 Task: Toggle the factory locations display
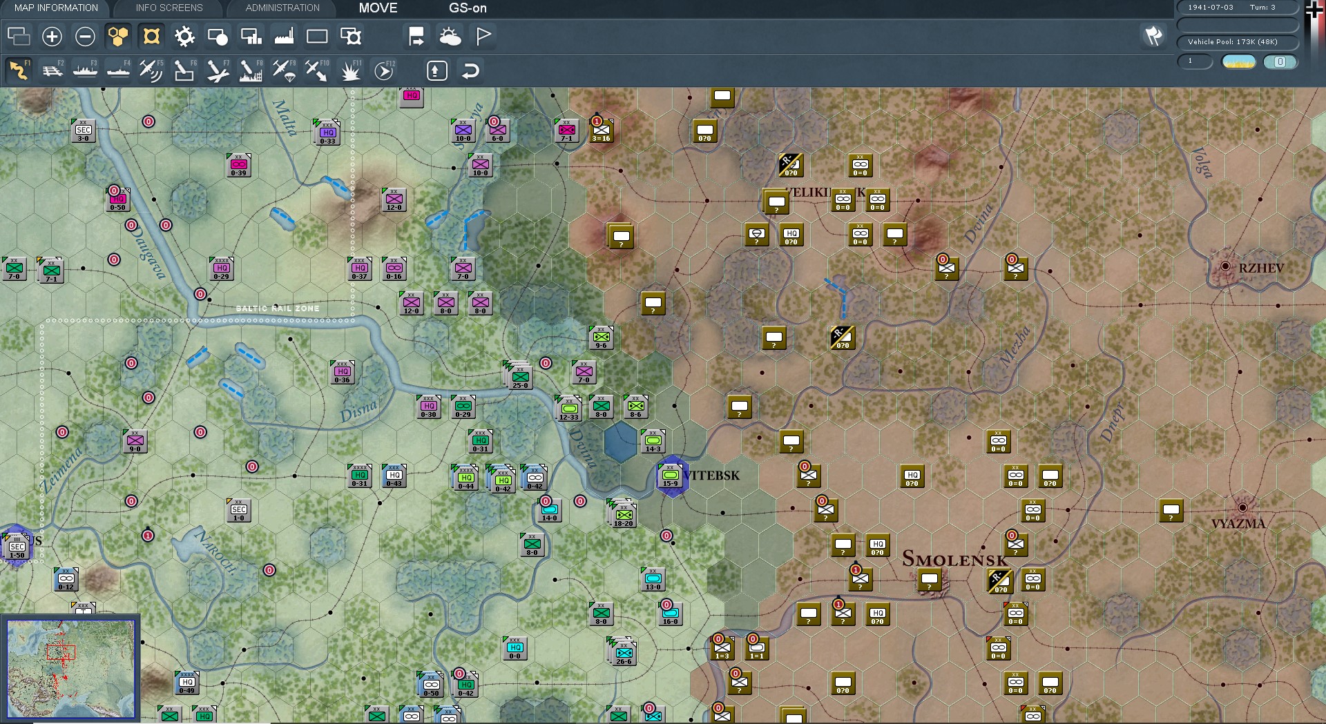click(284, 36)
